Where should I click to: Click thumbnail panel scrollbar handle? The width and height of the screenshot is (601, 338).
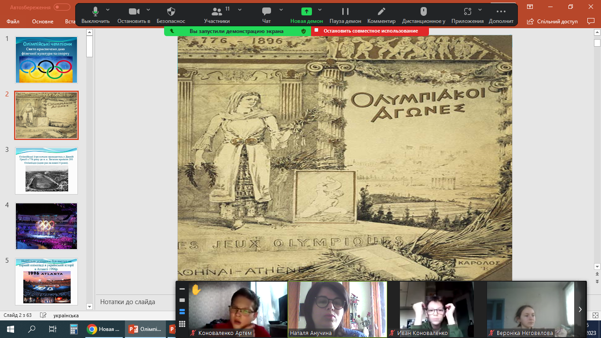click(x=90, y=46)
